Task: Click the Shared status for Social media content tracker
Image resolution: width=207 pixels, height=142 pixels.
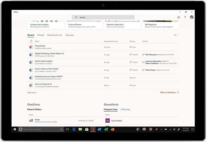Action: (133, 70)
